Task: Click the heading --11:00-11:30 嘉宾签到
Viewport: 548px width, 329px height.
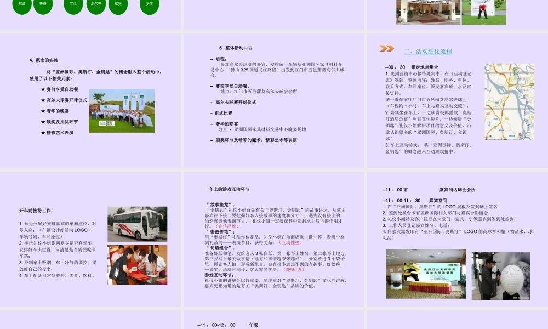Action: click(x=414, y=201)
